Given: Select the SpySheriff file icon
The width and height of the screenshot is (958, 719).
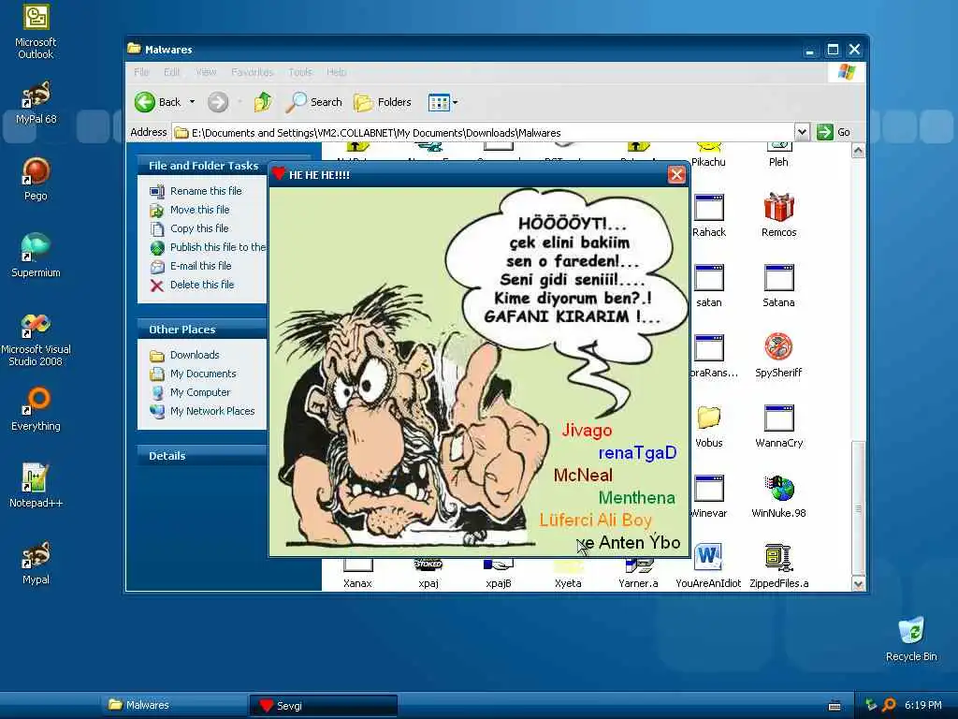Looking at the screenshot, I should (x=778, y=355).
